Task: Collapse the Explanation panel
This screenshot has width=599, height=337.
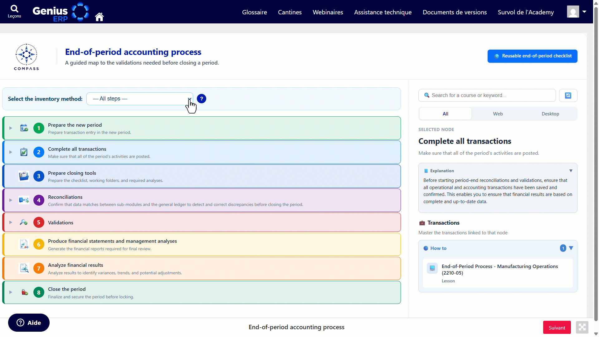Action: tap(571, 171)
